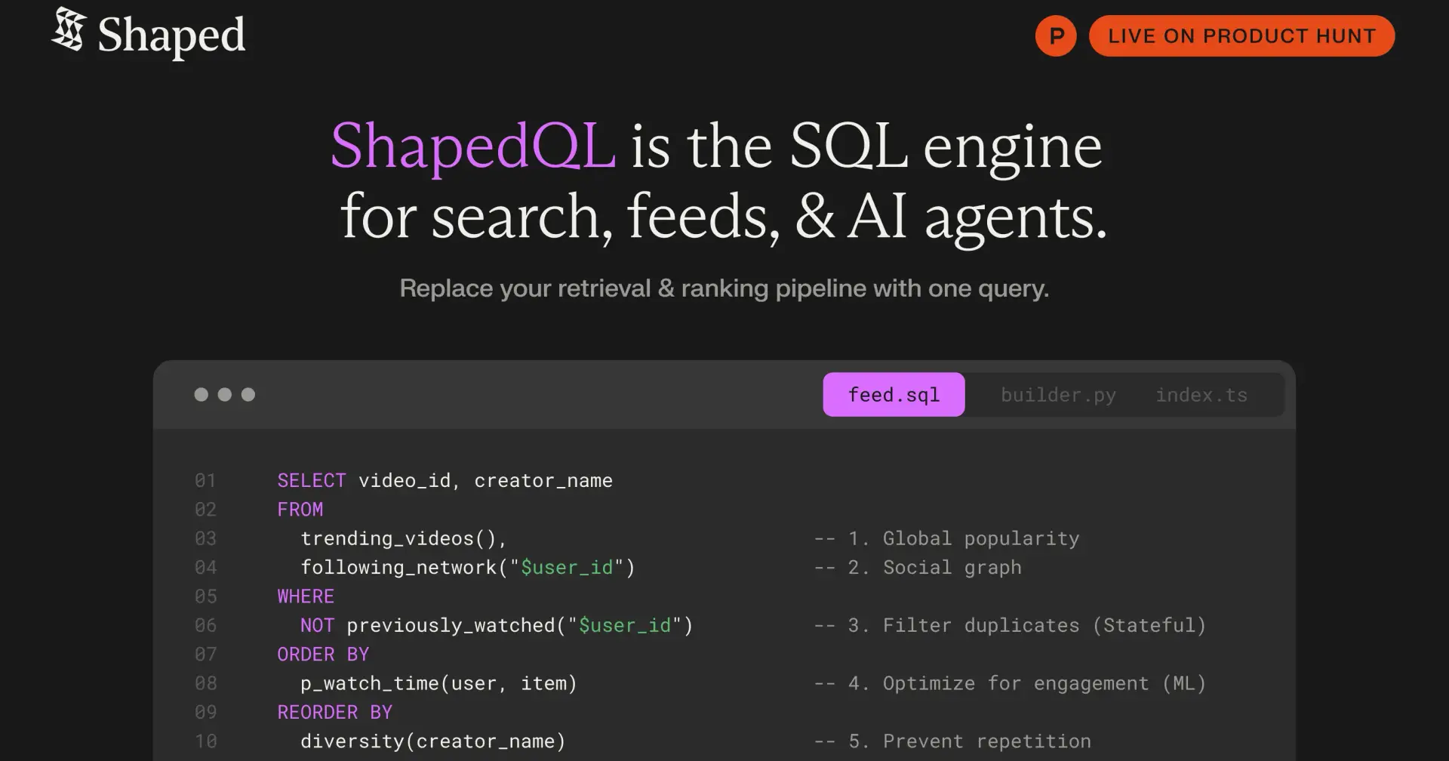Switch to the builder.py tab
Image resolution: width=1449 pixels, height=761 pixels.
[x=1057, y=394]
